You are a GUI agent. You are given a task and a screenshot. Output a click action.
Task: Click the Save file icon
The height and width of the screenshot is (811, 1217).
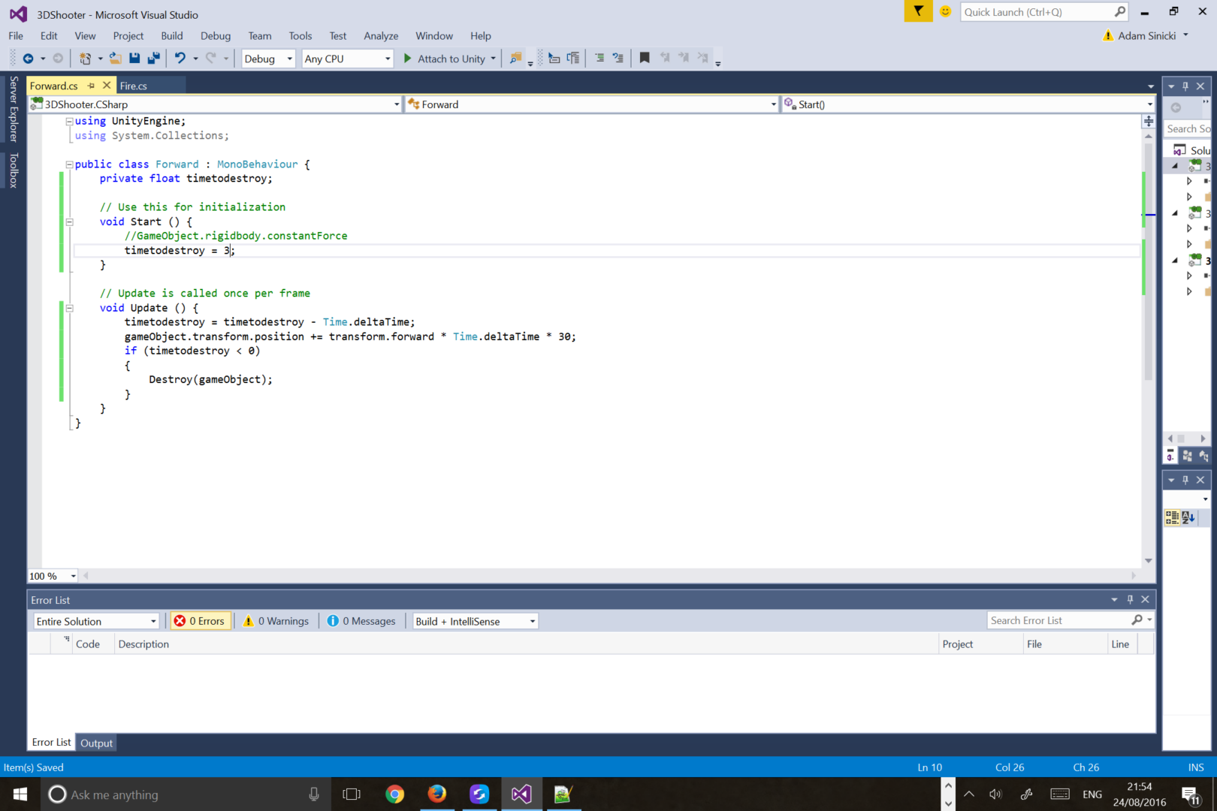[x=134, y=59]
